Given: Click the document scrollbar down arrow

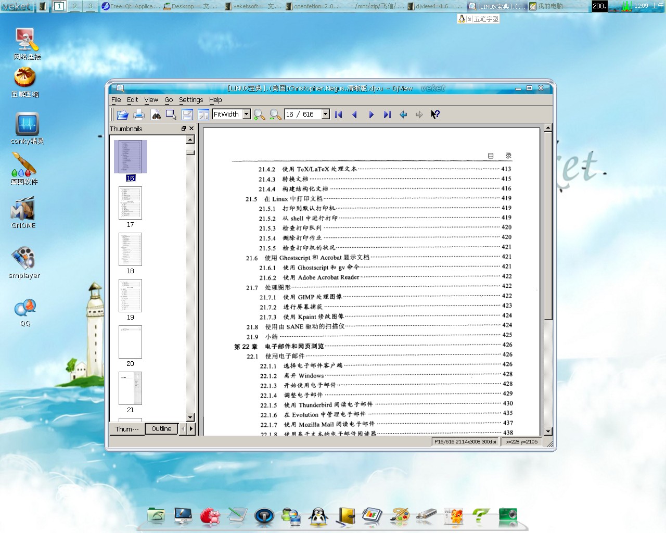Looking at the screenshot, I should click(548, 432).
